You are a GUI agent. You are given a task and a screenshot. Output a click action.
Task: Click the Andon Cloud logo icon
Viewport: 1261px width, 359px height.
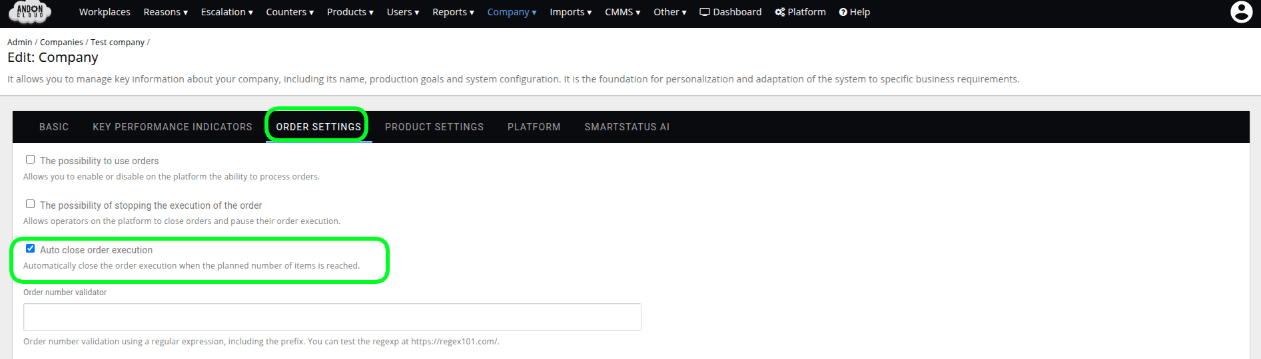point(30,12)
